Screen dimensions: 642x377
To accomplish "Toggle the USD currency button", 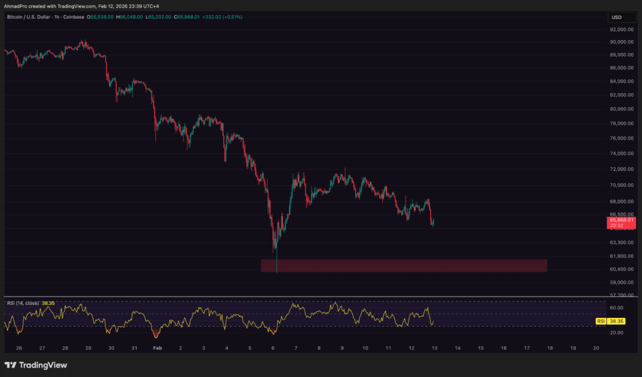I will coord(621,17).
